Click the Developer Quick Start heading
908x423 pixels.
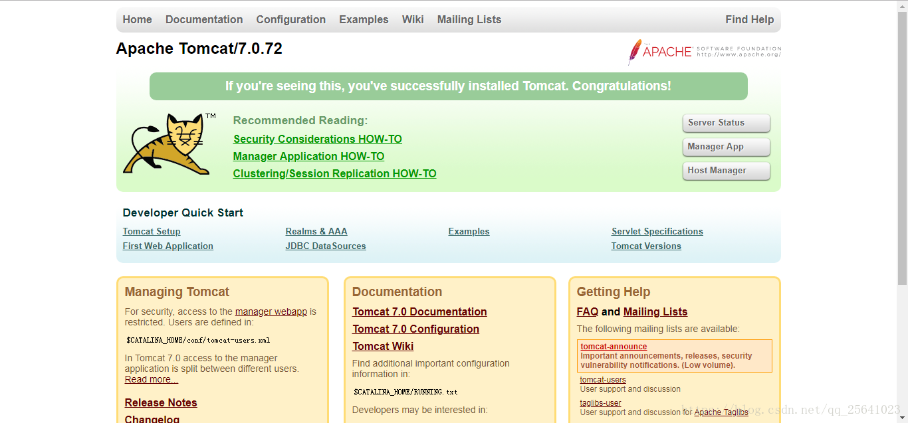point(183,212)
